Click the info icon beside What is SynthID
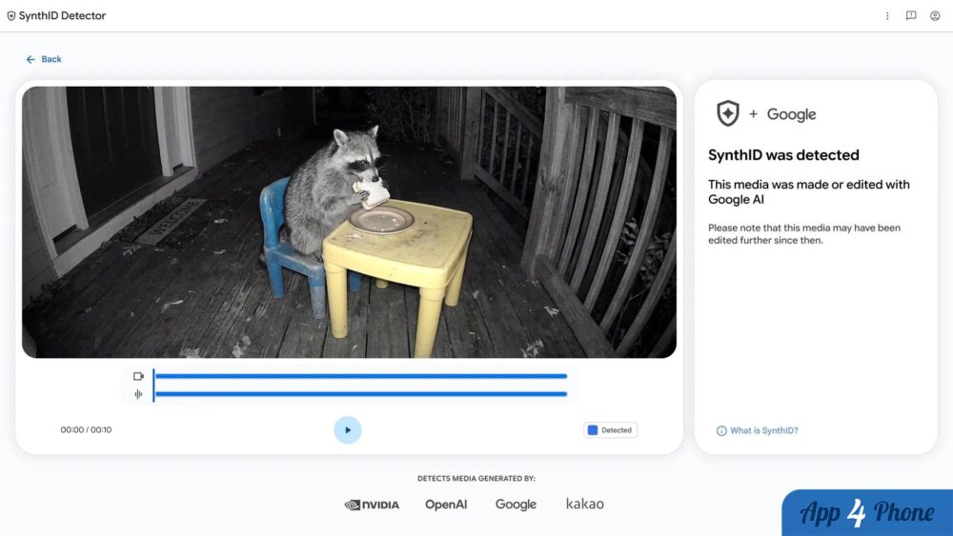 tap(721, 431)
